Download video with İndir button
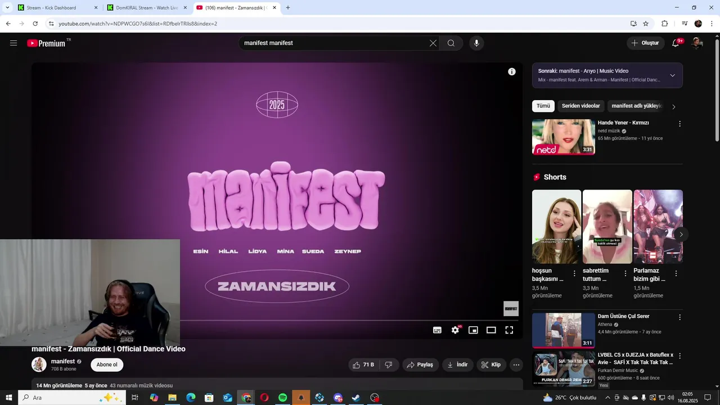The height and width of the screenshot is (405, 720). [x=457, y=365]
